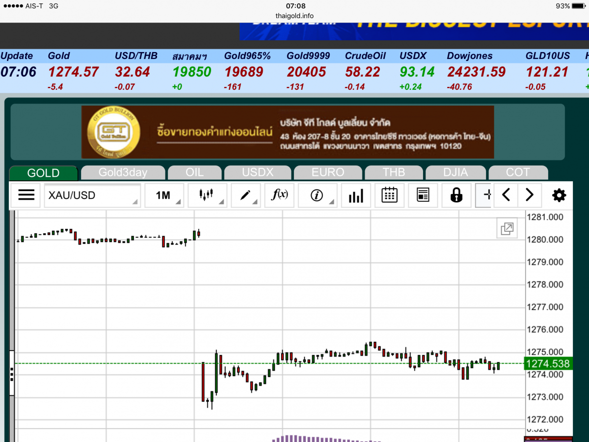Expand the info (i) dropdown

318,195
